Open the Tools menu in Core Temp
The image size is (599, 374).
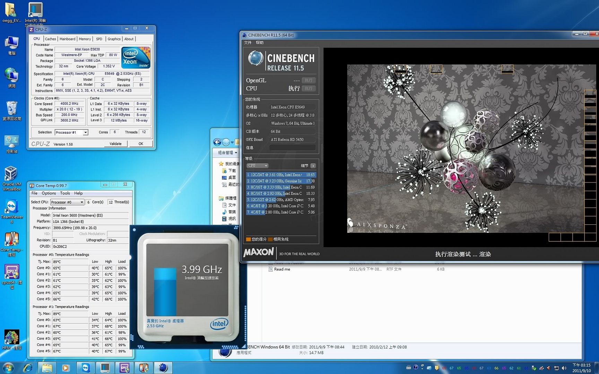click(x=65, y=193)
